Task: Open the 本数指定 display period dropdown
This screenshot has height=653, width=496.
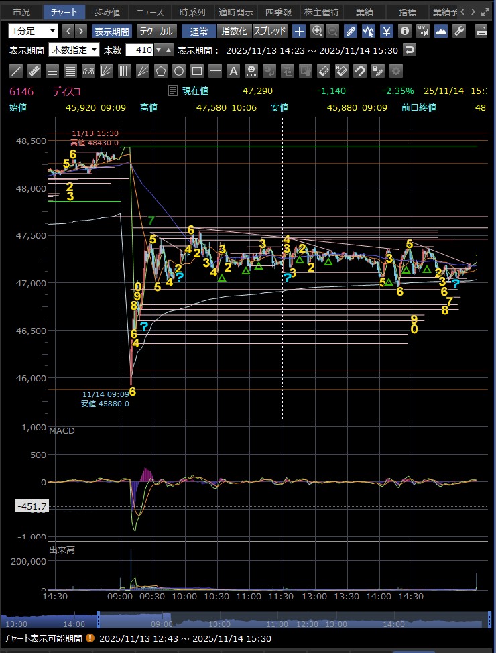Action: click(x=74, y=50)
